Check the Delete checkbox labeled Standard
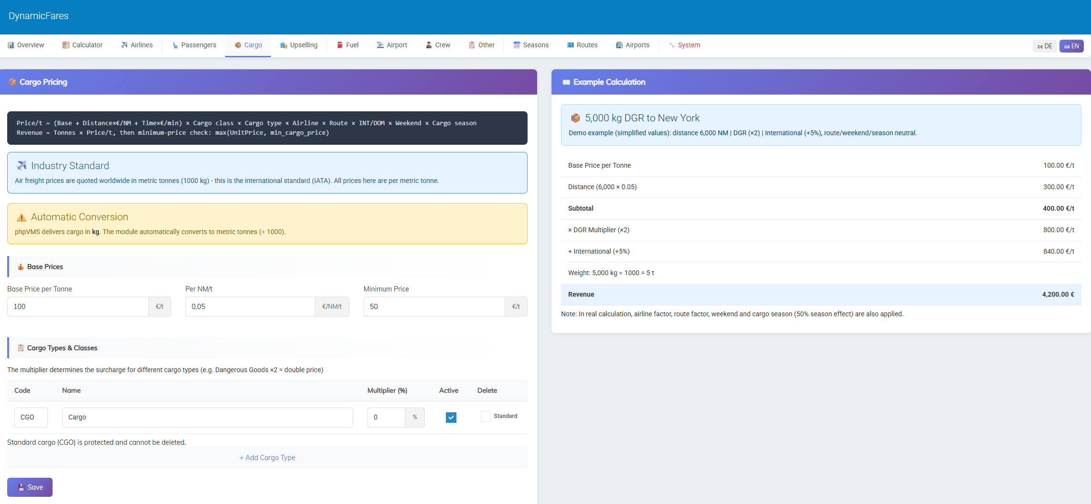Screen dimensions: 1091x504 [x=486, y=417]
